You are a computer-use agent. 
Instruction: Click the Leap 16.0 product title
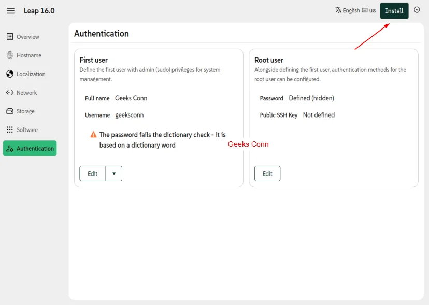click(x=39, y=11)
